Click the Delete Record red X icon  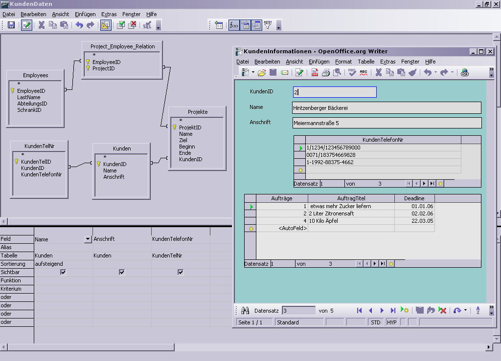click(442, 310)
